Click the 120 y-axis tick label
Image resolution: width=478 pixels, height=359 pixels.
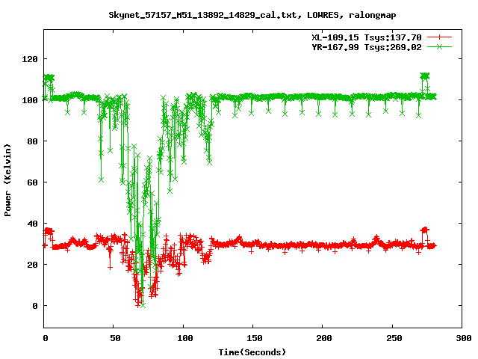(30, 59)
